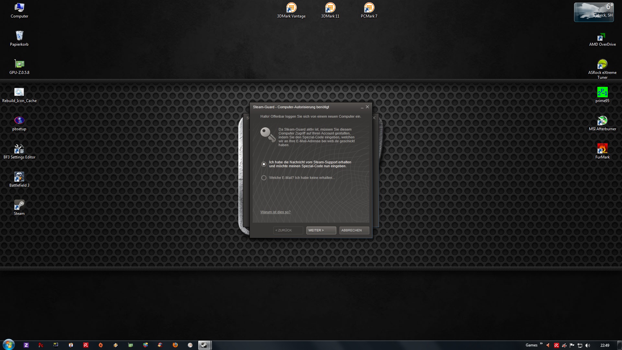Click the Games toolbar label

[531, 345]
